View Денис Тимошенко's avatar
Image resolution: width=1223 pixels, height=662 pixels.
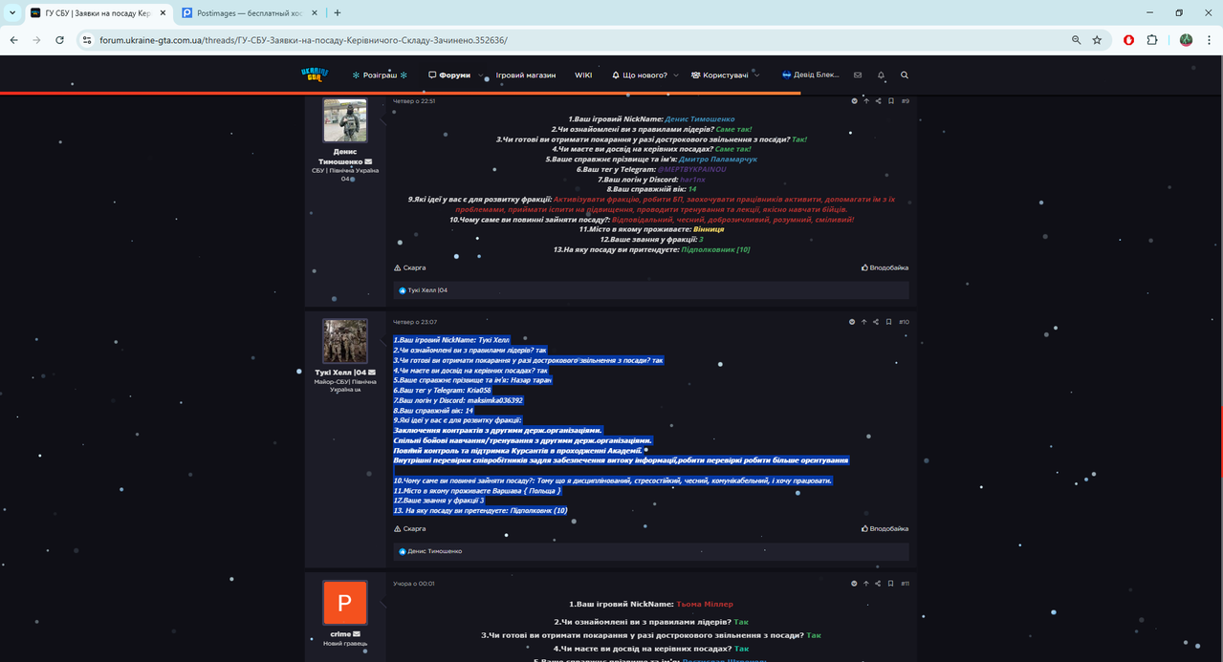tap(345, 120)
